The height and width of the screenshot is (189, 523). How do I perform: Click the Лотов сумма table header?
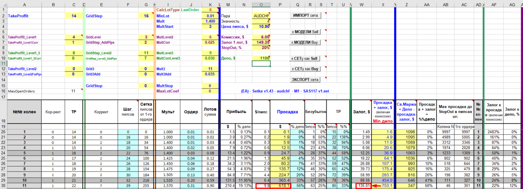210,112
